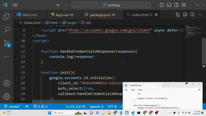Show hidden icons in system tray
The width and height of the screenshot is (206, 116).
coord(170,113)
